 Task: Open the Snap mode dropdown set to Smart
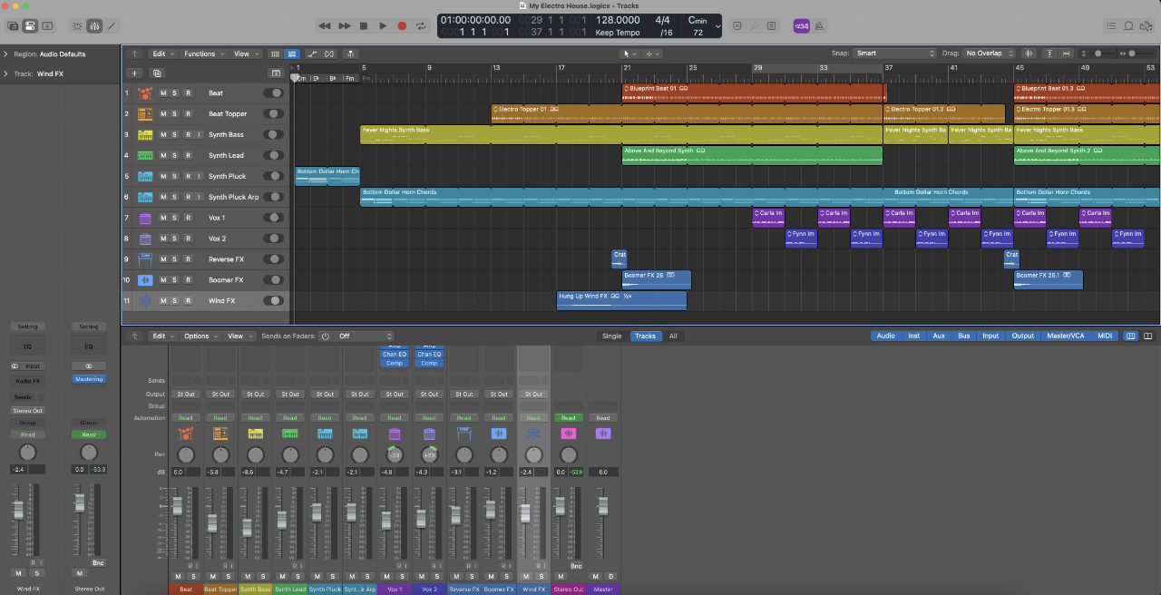coord(894,54)
